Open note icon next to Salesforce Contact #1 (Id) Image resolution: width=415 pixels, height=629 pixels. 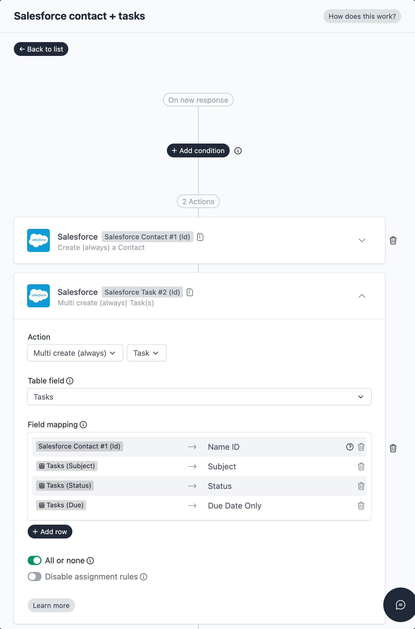pos(200,237)
